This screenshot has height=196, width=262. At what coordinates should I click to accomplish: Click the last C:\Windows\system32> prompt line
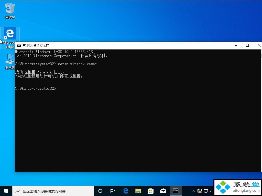click(36, 88)
